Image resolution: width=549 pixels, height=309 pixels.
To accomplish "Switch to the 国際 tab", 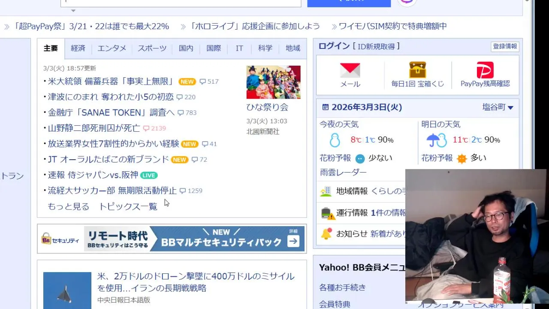I will click(x=214, y=48).
